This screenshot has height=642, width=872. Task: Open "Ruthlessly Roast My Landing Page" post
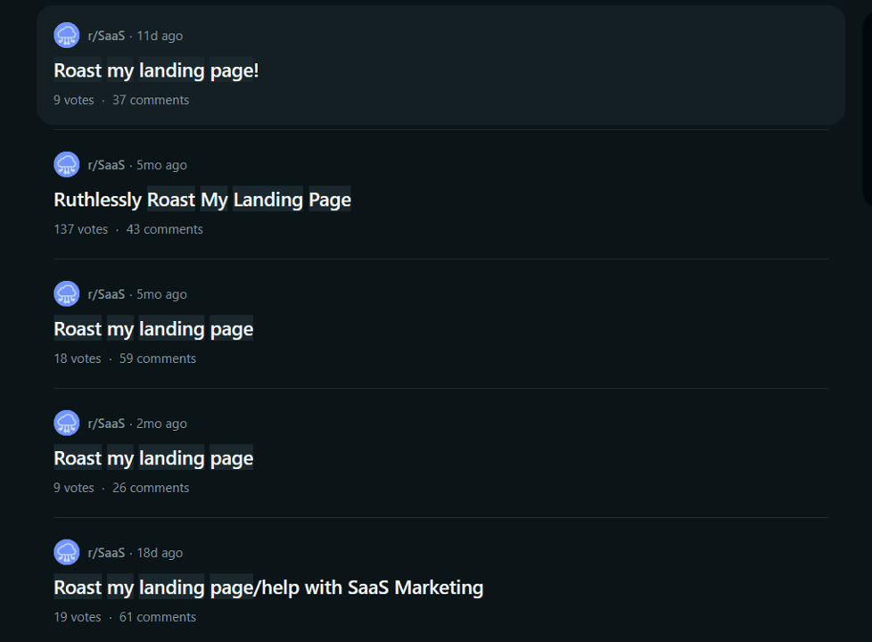click(202, 200)
